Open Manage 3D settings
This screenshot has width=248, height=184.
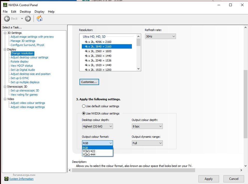23,41
